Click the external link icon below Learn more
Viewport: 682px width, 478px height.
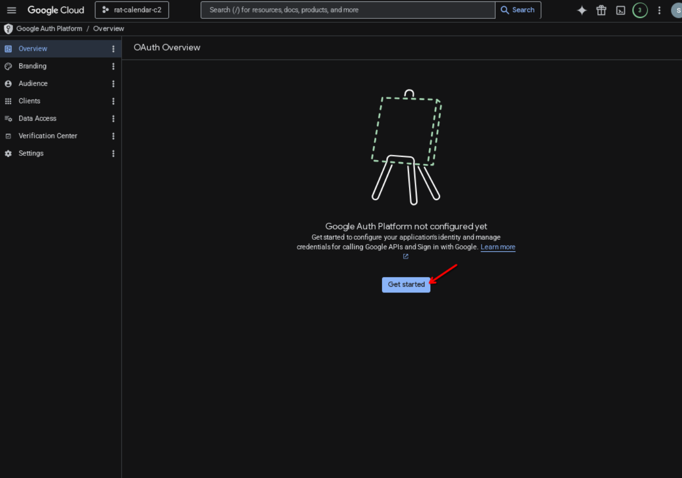click(406, 257)
